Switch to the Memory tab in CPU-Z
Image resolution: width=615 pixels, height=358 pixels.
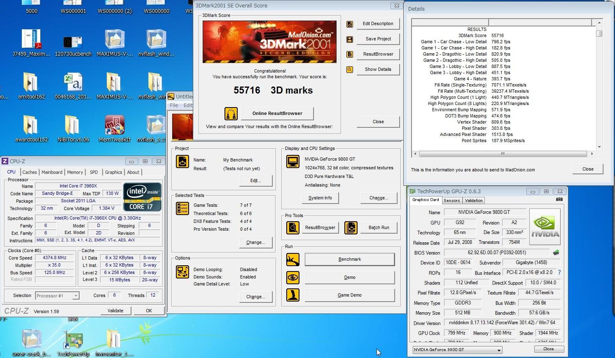click(x=75, y=172)
